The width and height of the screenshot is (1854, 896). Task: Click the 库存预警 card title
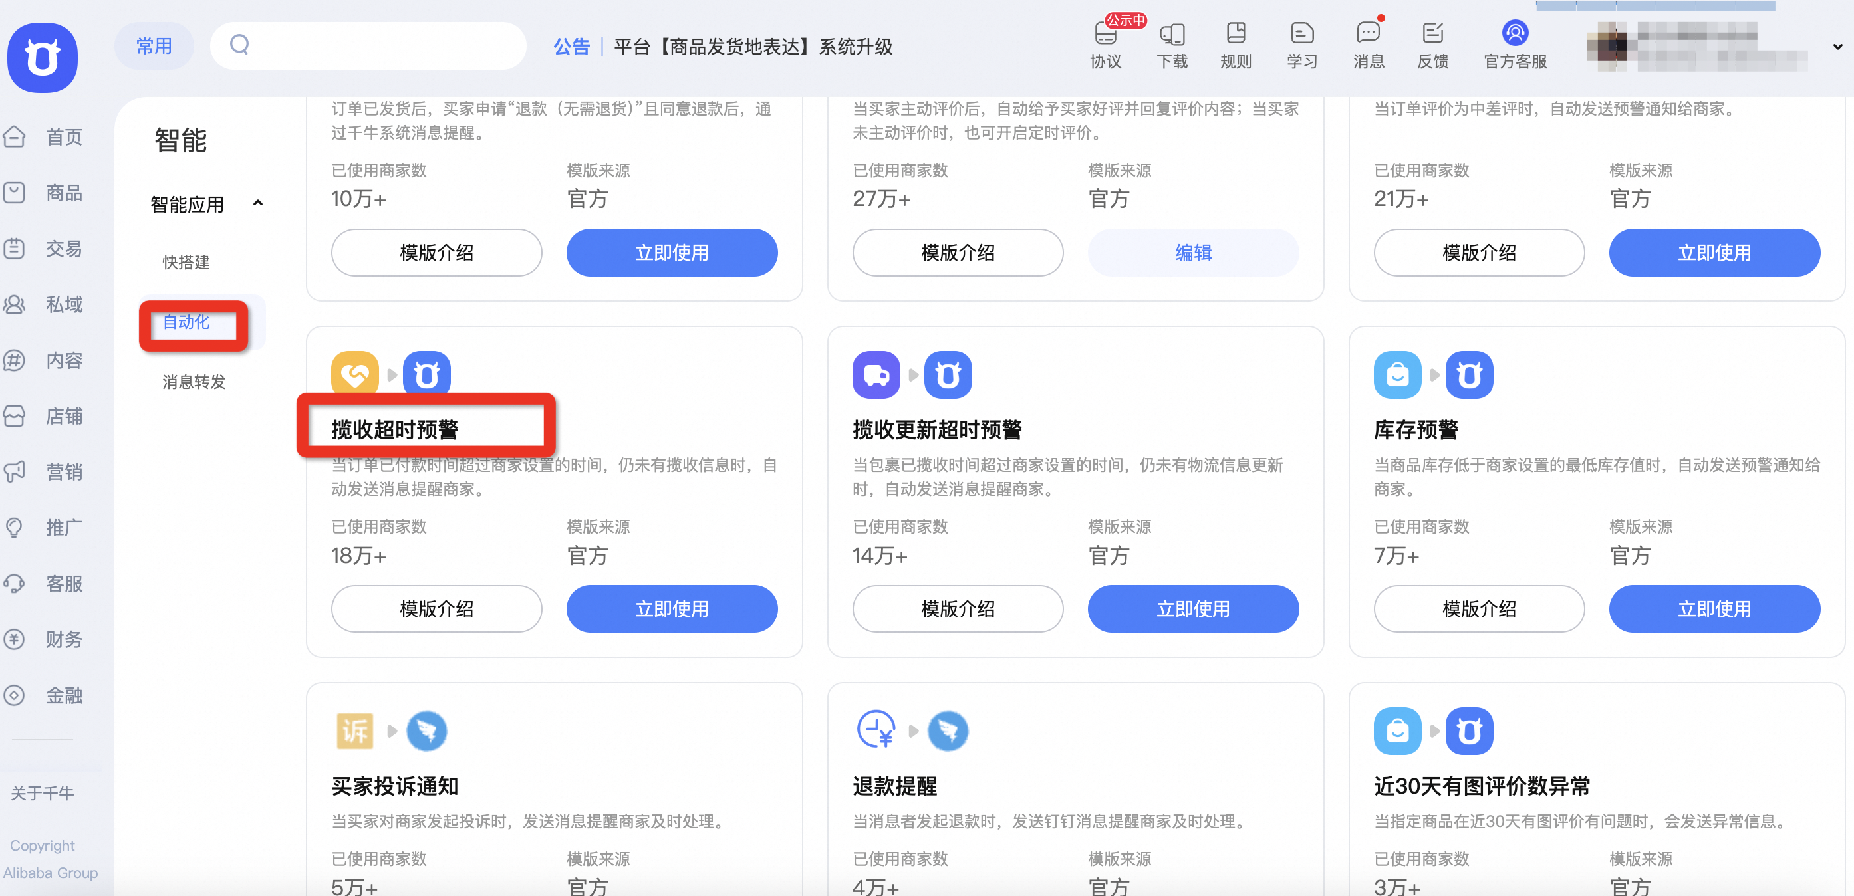click(x=1416, y=429)
